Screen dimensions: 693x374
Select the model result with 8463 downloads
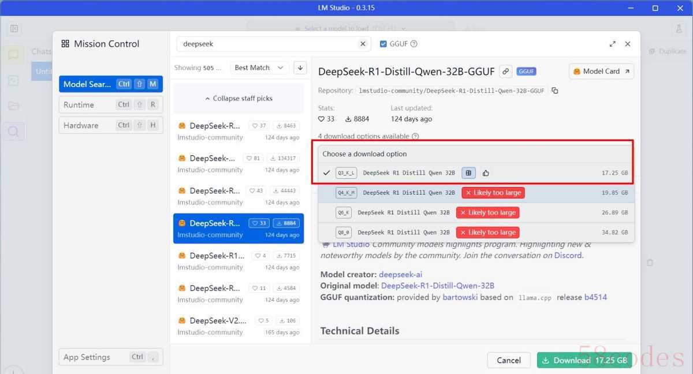click(239, 131)
